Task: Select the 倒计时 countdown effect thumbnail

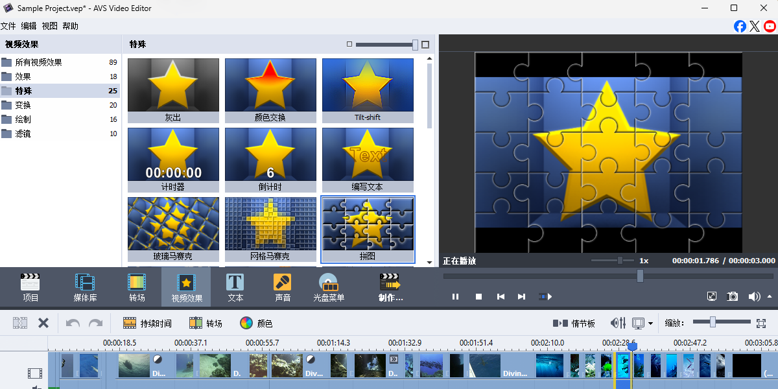Action: pos(270,159)
